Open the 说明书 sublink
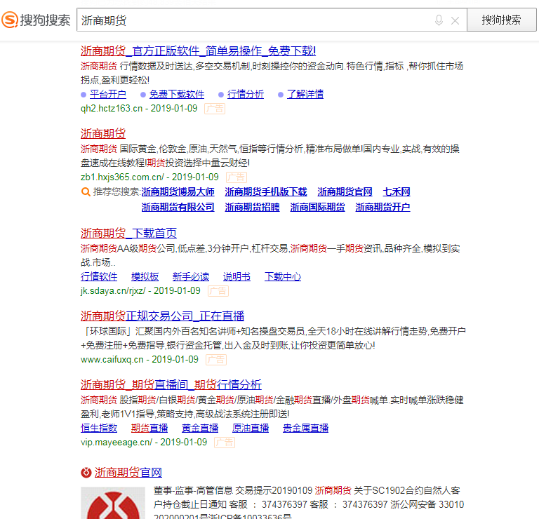Screen dimensions: 539x519 coord(237,276)
